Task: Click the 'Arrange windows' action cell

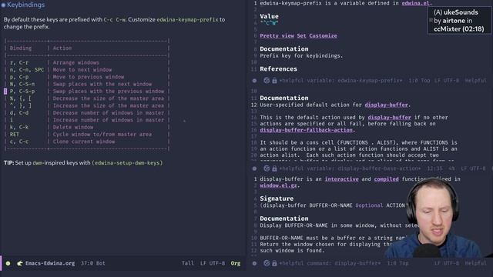Action: tap(75, 62)
